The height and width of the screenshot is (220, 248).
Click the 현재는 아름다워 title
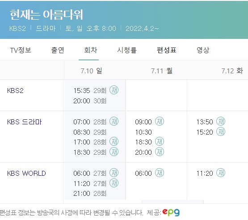click(x=46, y=15)
